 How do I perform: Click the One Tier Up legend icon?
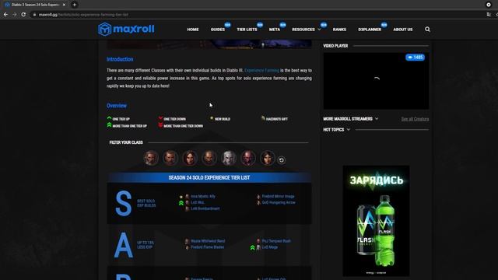click(x=109, y=118)
